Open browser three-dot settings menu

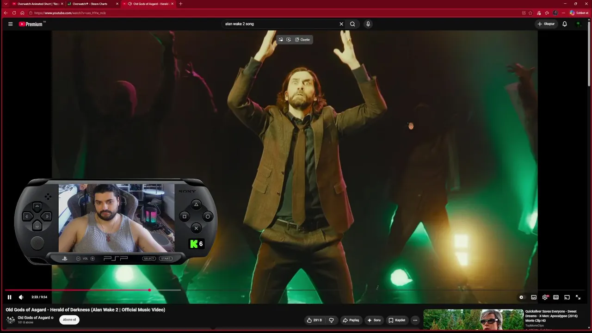563,13
